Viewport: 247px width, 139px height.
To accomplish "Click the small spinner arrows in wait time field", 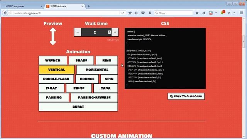I will pos(110,32).
